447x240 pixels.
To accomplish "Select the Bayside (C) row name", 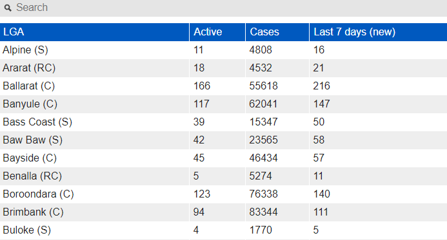I will (x=30, y=158).
